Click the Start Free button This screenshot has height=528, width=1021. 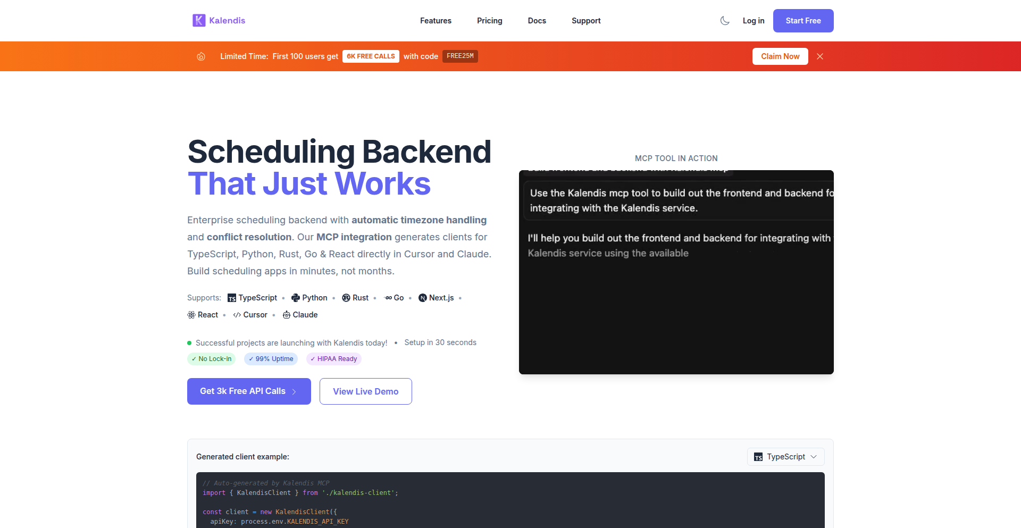coord(803,20)
